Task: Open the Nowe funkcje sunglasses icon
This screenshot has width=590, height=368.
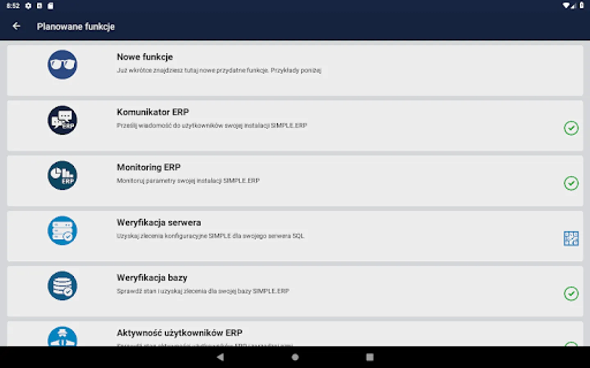Action: coord(62,65)
